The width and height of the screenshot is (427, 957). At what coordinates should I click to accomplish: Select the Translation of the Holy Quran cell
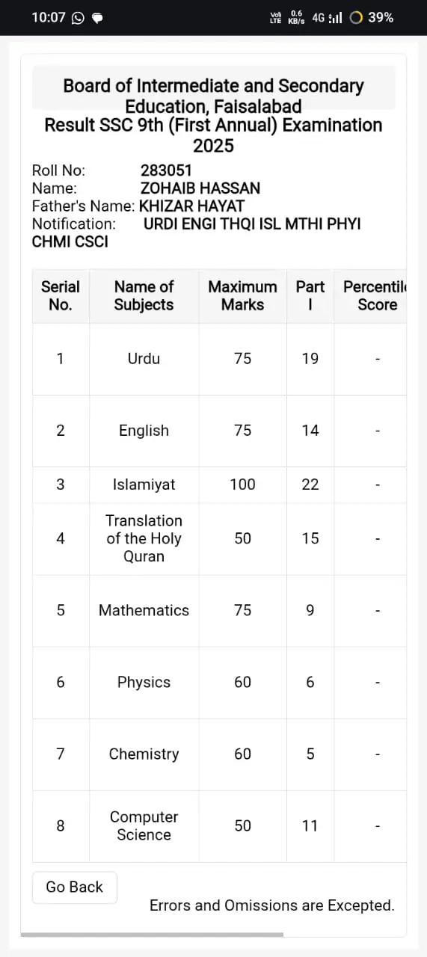click(x=144, y=538)
